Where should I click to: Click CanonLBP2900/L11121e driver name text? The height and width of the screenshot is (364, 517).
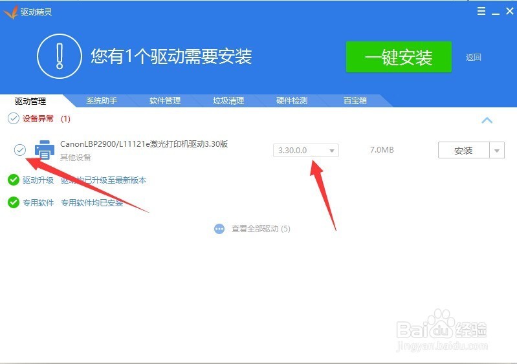(144, 144)
